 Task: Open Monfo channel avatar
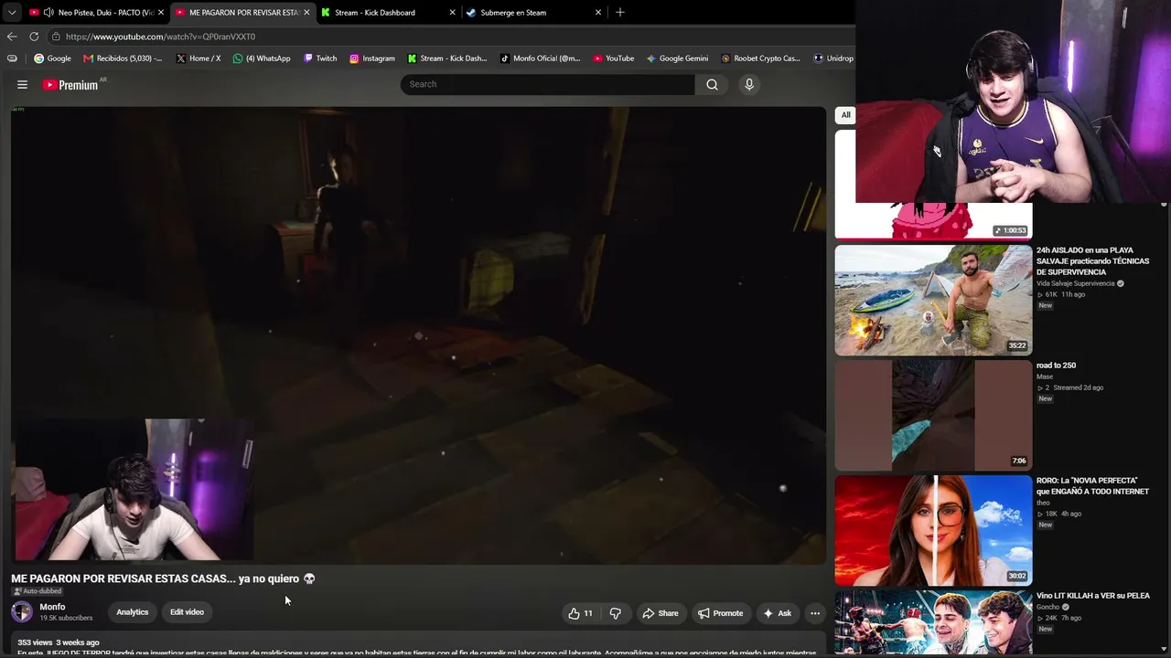22,612
